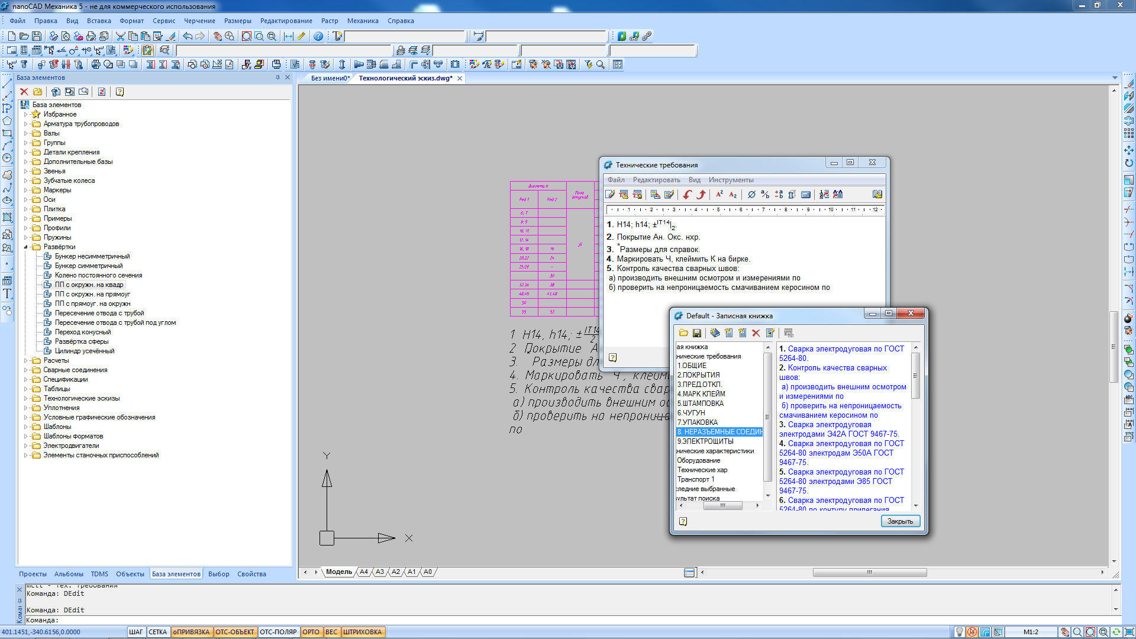
Task: Open the Файл menu in main menu bar
Action: click(x=17, y=21)
